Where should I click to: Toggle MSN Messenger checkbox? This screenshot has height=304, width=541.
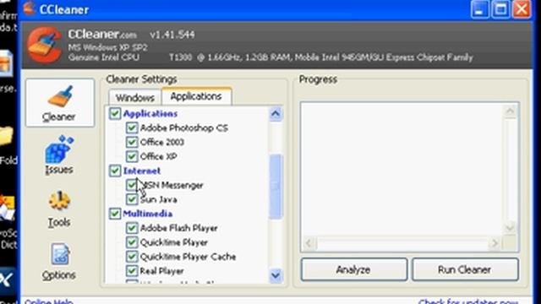coord(132,185)
